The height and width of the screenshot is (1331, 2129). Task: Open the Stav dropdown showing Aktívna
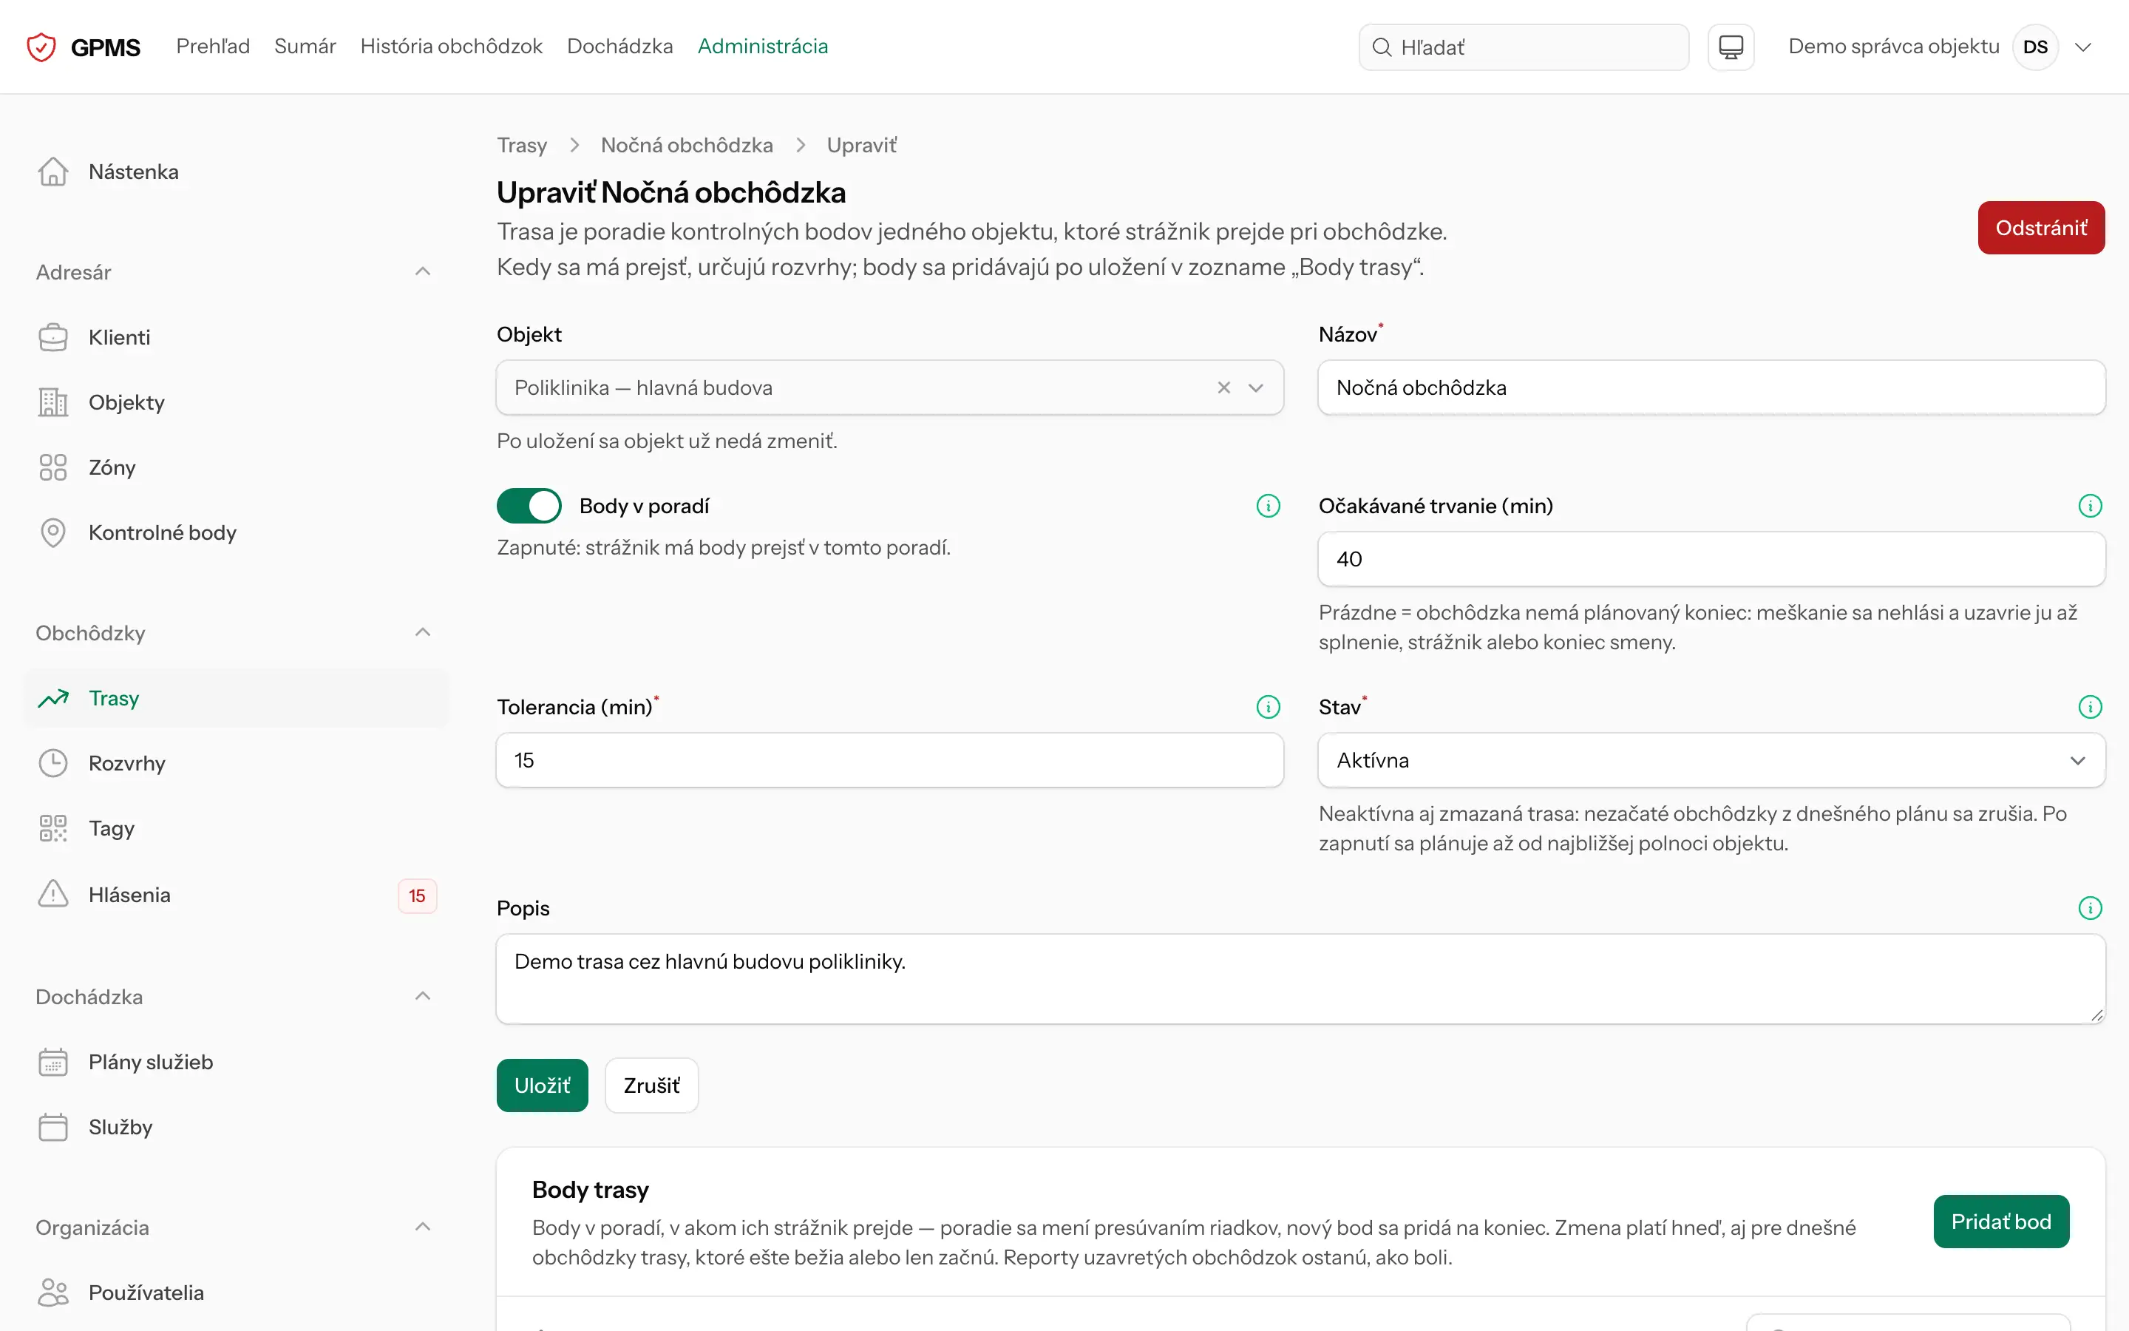(x=1711, y=761)
